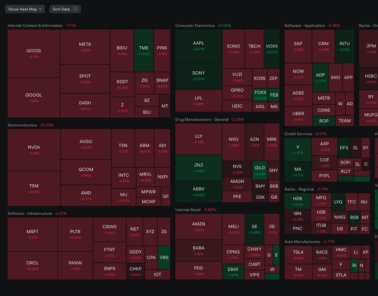The image size is (378, 296).
Task: Click the Credit Services sector heading
Action: coord(298,134)
